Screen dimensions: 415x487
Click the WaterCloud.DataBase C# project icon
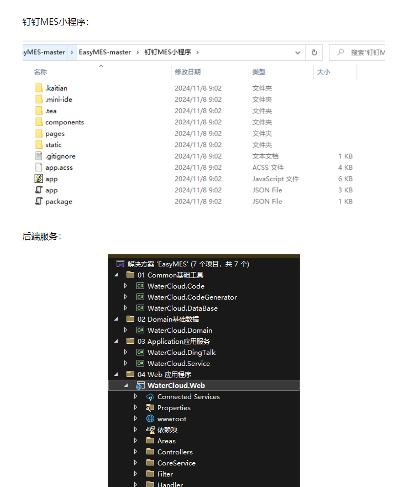point(140,308)
